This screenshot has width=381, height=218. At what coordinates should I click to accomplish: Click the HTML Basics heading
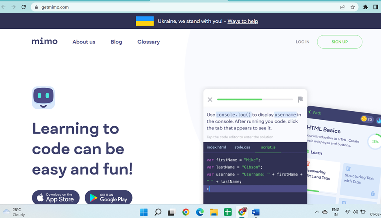tap(324, 129)
